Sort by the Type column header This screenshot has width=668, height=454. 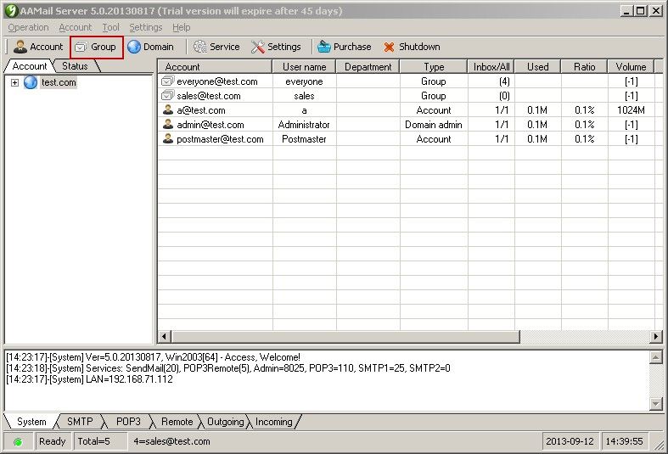pos(434,67)
